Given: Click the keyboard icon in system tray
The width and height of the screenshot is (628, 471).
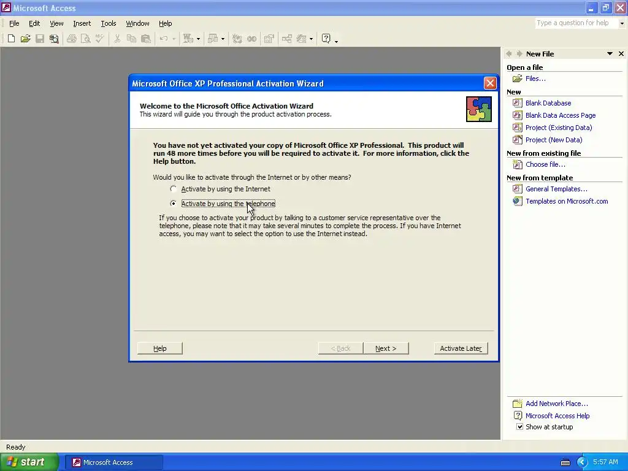Looking at the screenshot, I should tap(565, 462).
